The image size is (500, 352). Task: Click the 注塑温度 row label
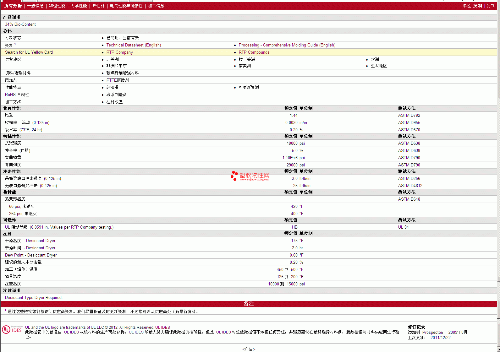coord(13,284)
